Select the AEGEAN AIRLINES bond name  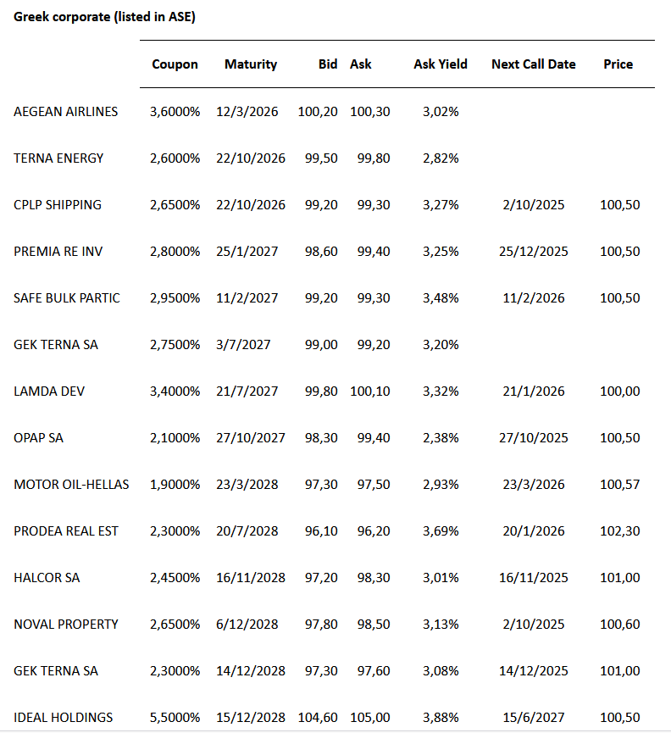click(66, 112)
